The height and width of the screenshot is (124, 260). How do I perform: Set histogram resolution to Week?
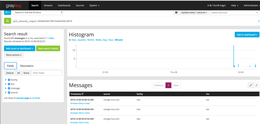click(x=98, y=40)
